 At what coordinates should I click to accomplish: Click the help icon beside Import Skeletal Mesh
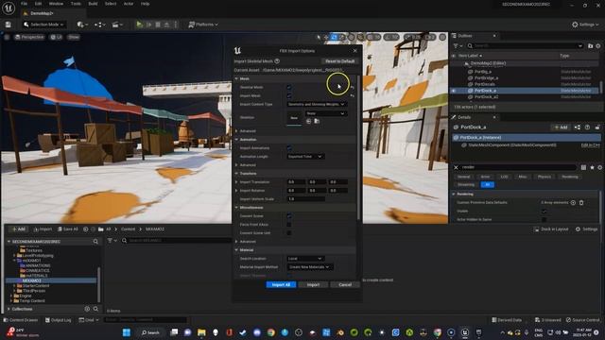click(277, 60)
